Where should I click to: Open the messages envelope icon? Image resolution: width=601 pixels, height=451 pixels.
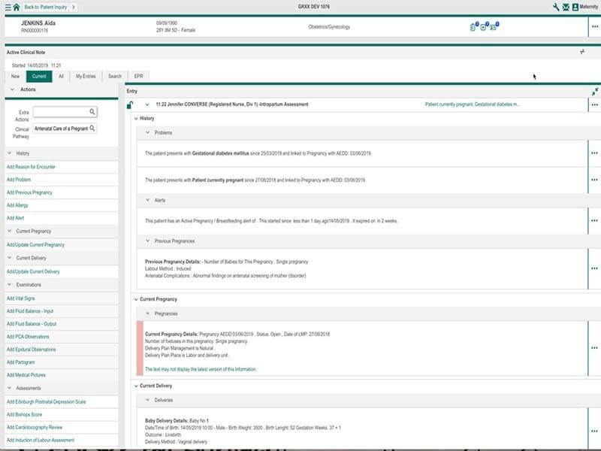(x=566, y=7)
